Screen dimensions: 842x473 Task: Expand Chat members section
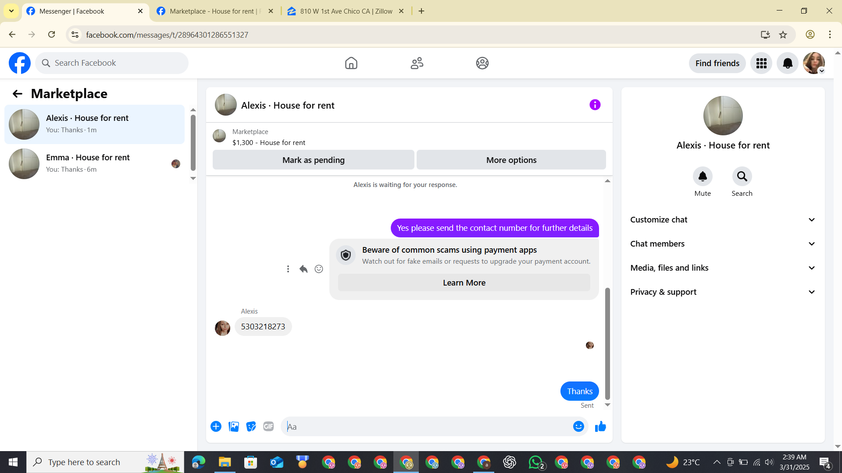coord(723,244)
